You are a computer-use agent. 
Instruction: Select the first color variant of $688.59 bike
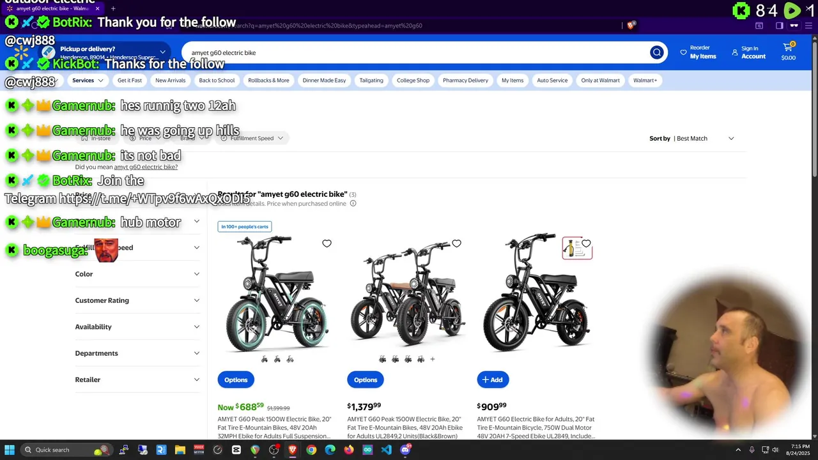pos(265,360)
